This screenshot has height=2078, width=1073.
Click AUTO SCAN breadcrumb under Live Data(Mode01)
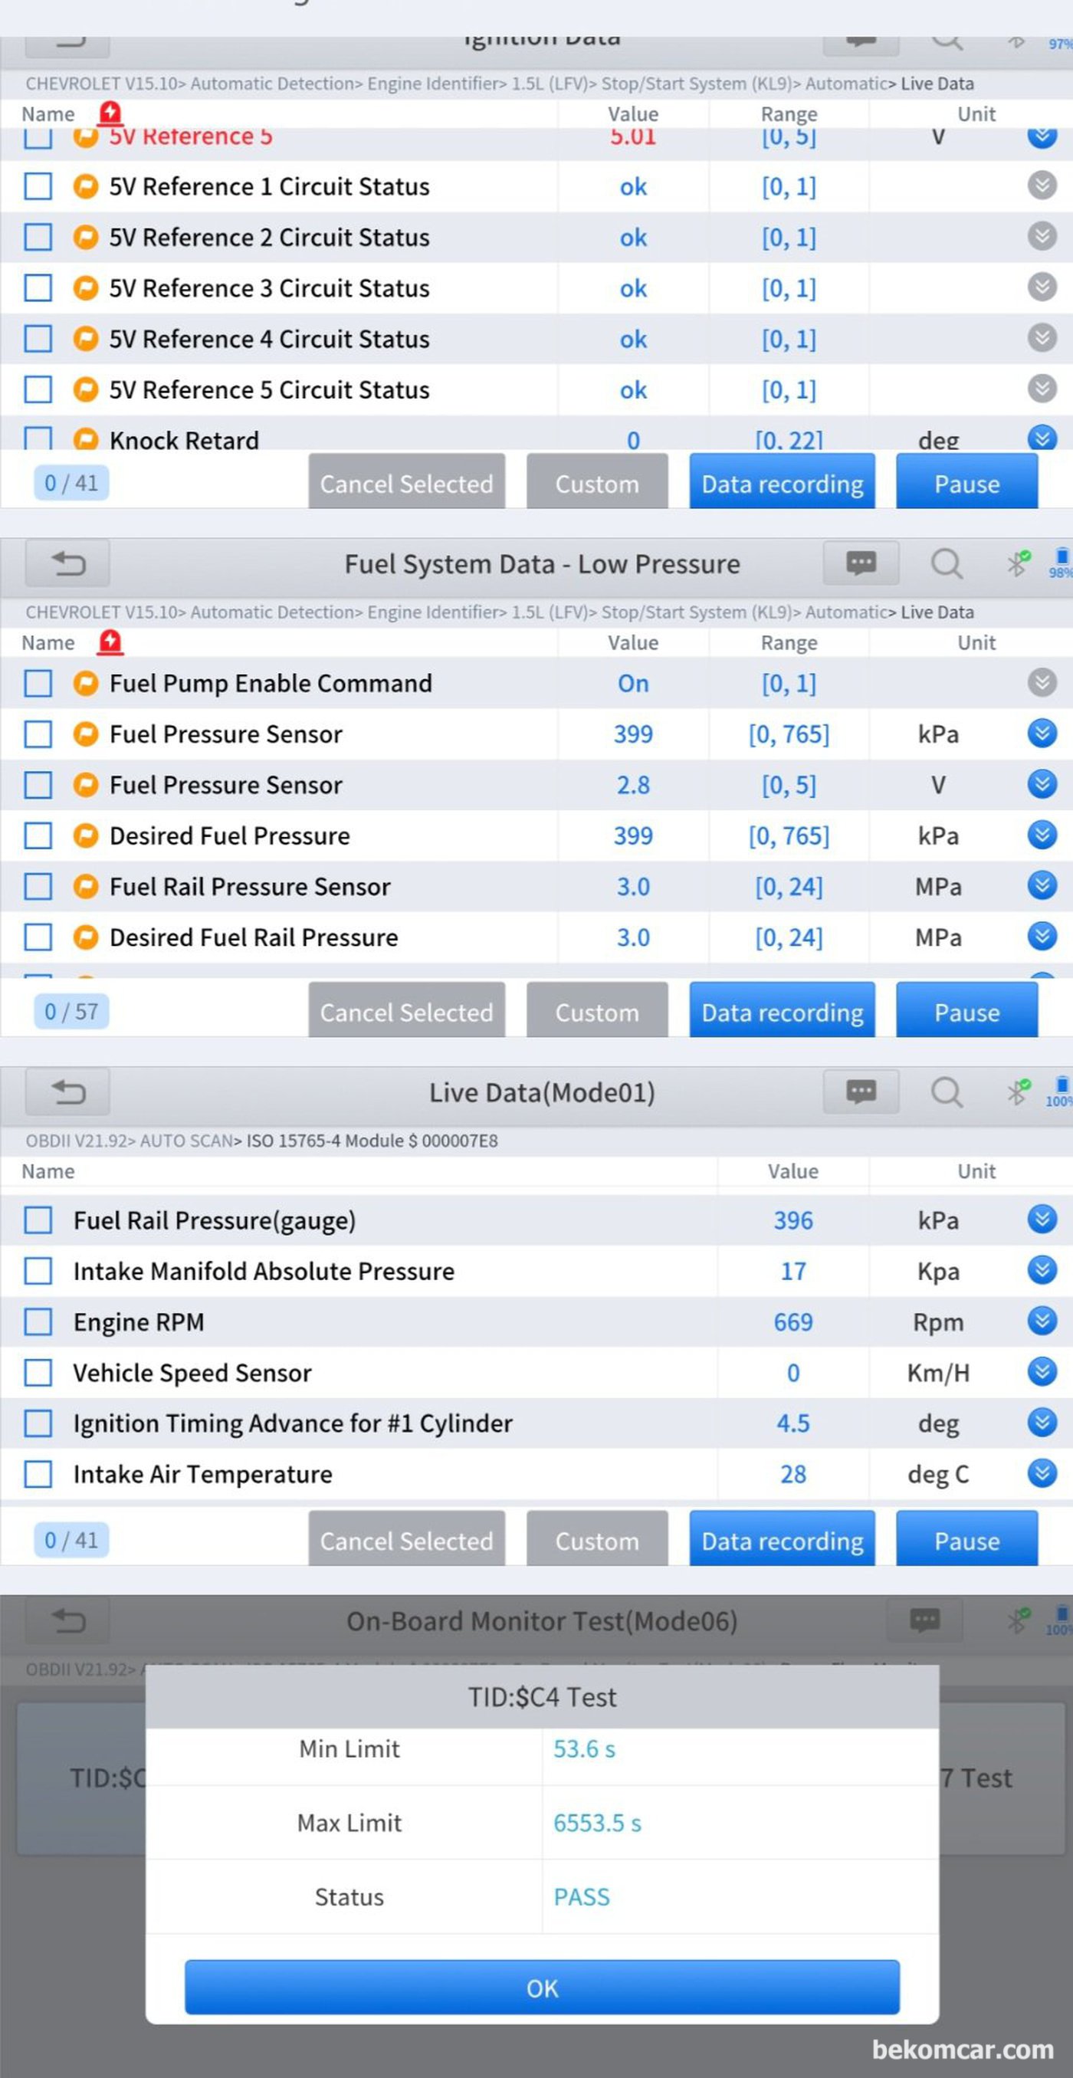(185, 1141)
